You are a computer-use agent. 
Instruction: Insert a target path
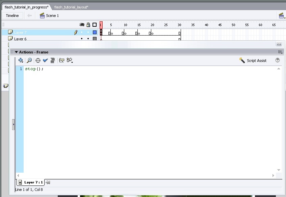click(x=38, y=60)
